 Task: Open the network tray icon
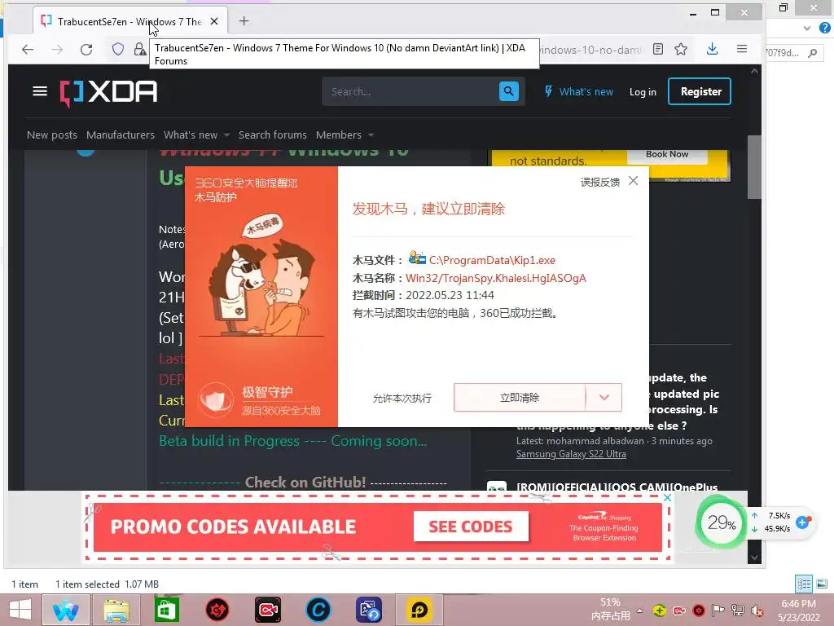tap(737, 611)
